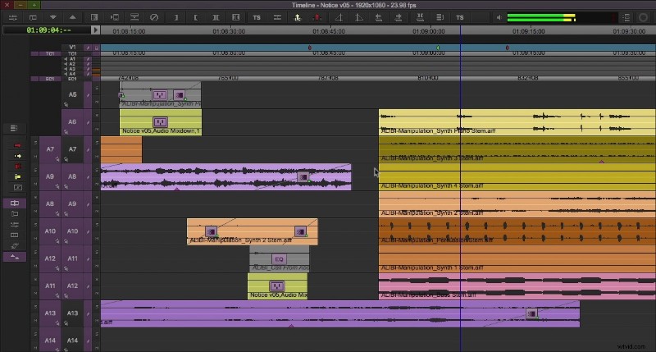Select the ALIBI-Manipulation_Bass Stem.aiff clip

[x=517, y=286]
